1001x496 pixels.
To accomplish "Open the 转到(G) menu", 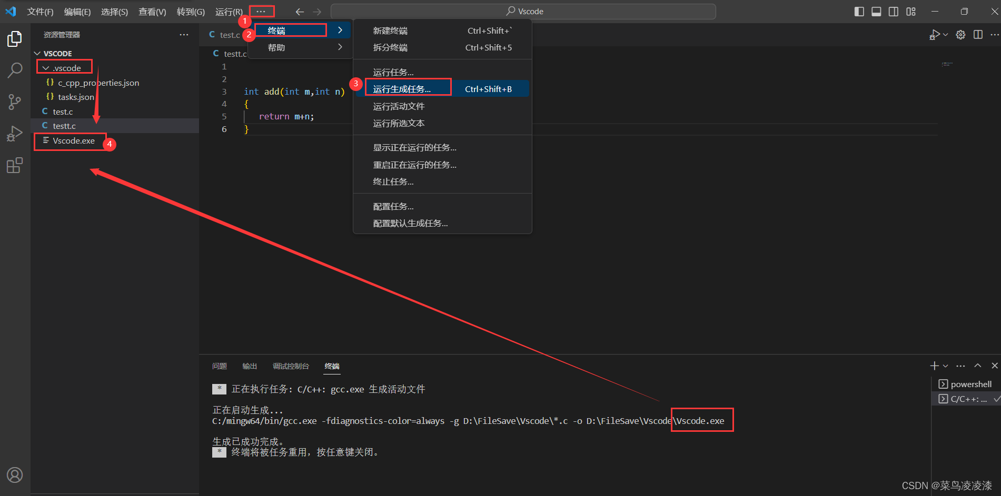I will tap(191, 12).
